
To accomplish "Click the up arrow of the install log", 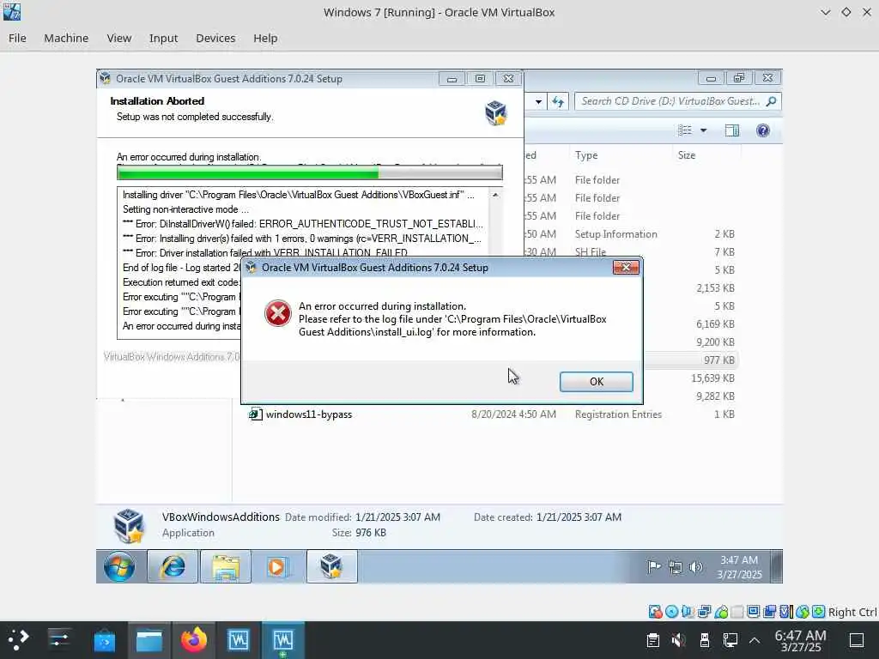I will tap(495, 195).
